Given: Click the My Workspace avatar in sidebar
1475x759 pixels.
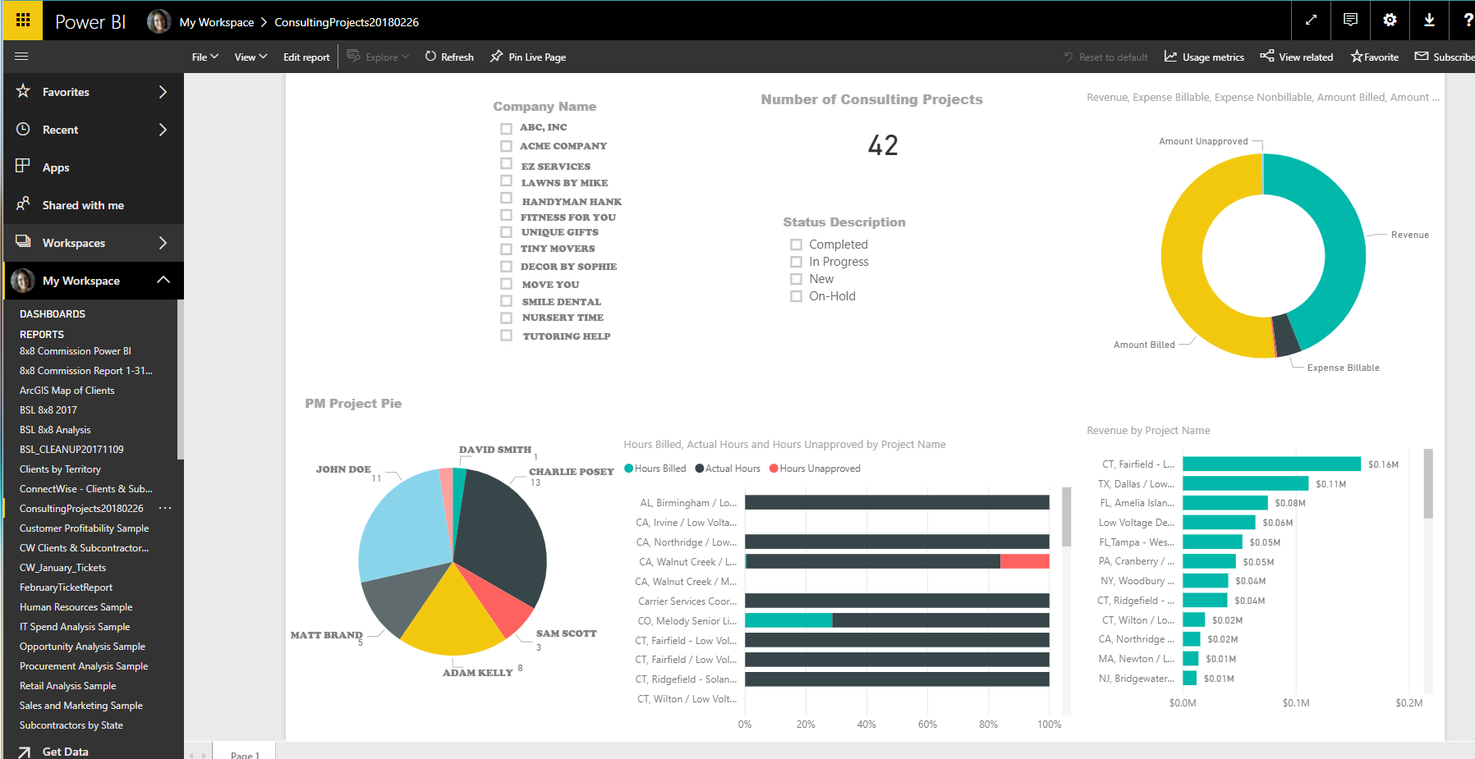Looking at the screenshot, I should [x=23, y=281].
